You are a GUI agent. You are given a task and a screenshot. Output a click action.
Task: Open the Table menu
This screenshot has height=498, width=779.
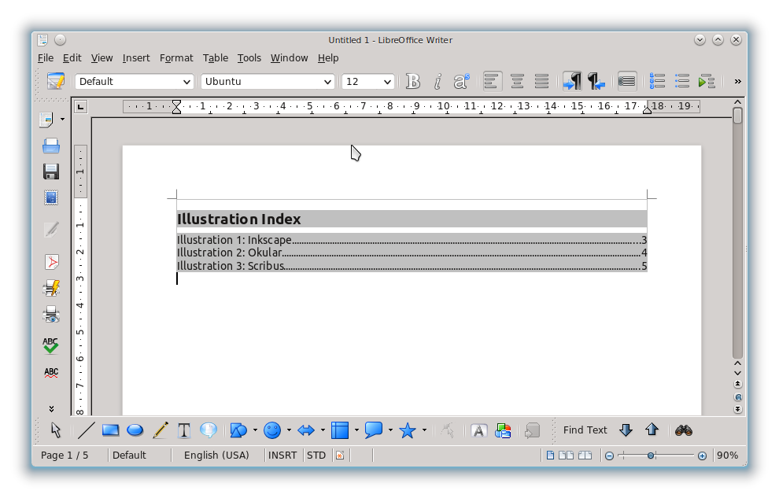pos(215,57)
